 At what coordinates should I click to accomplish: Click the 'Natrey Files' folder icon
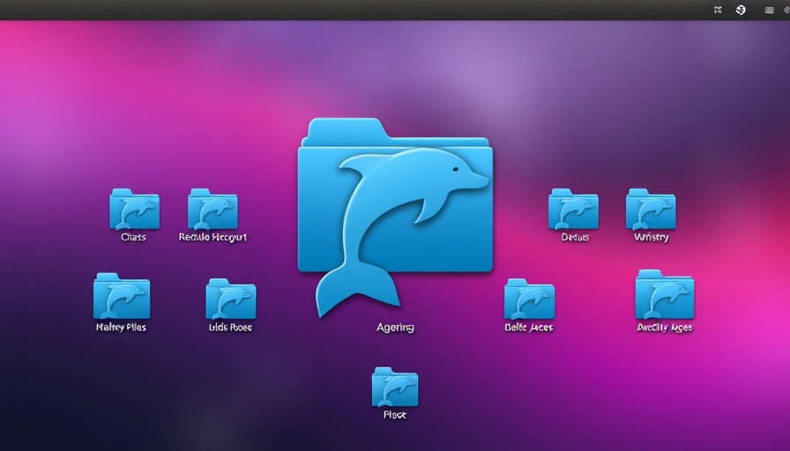point(122,296)
